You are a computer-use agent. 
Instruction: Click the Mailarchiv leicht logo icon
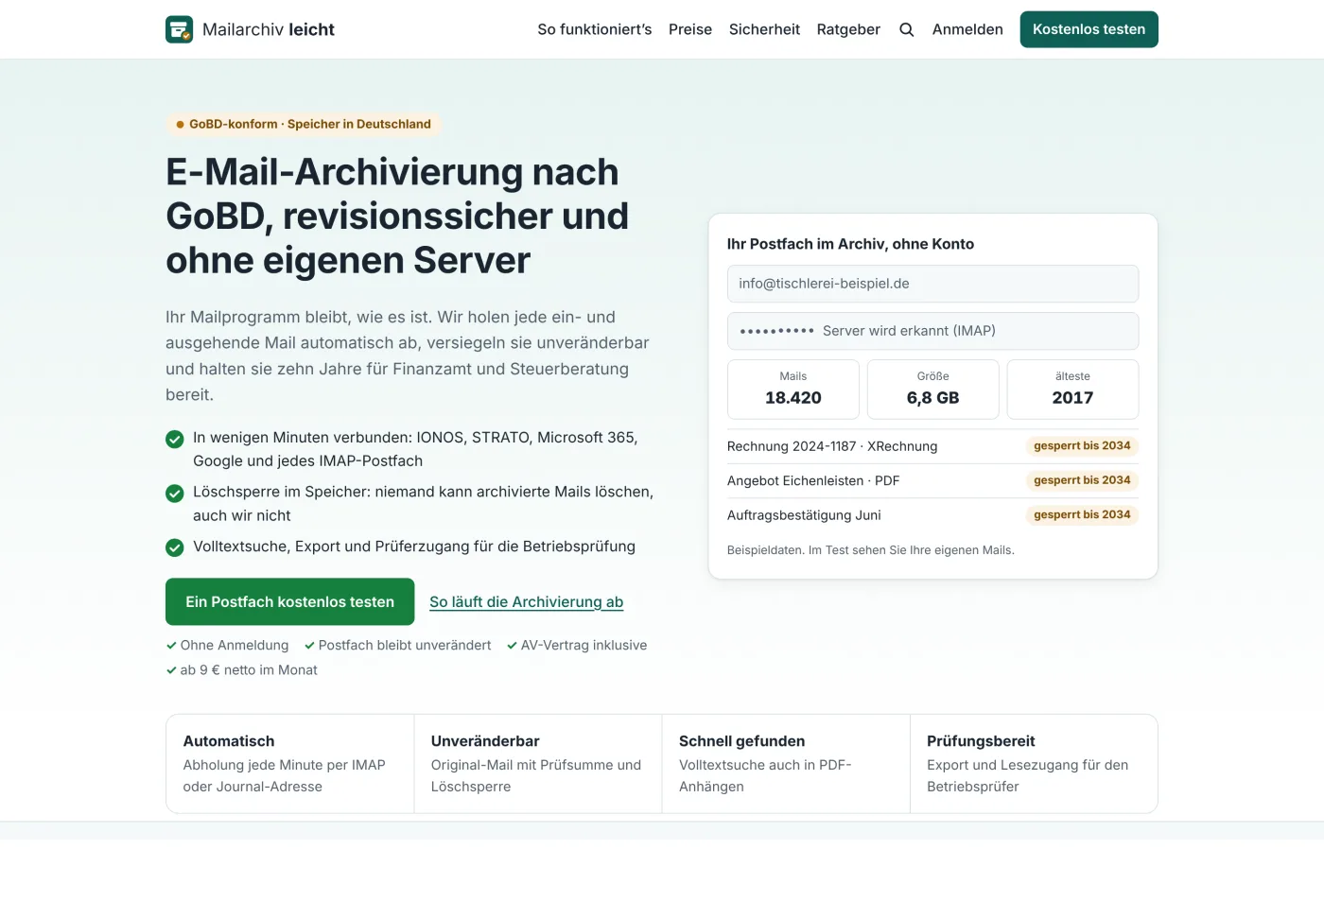[179, 29]
